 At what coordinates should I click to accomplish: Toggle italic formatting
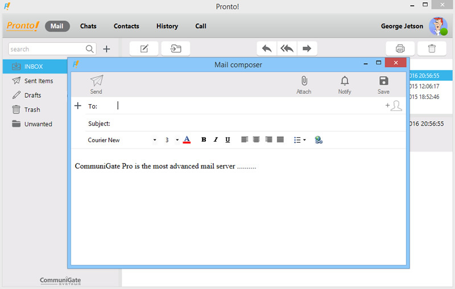pos(216,140)
